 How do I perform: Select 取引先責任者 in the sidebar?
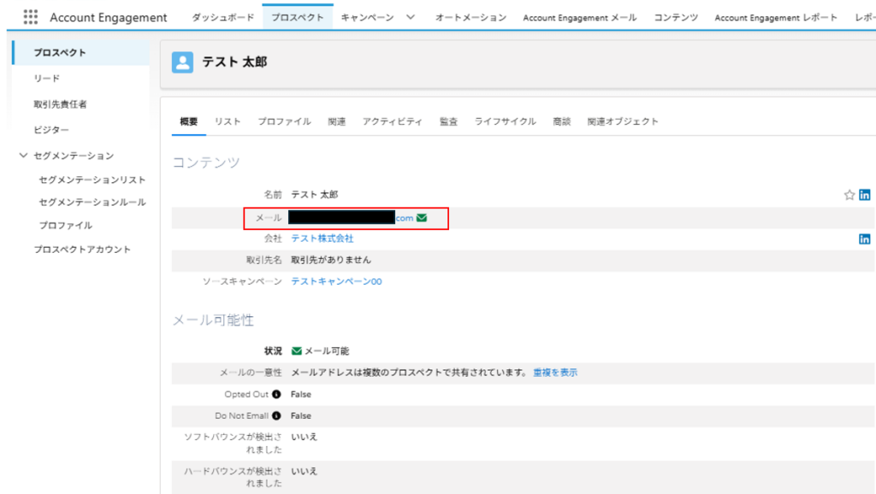tap(61, 103)
